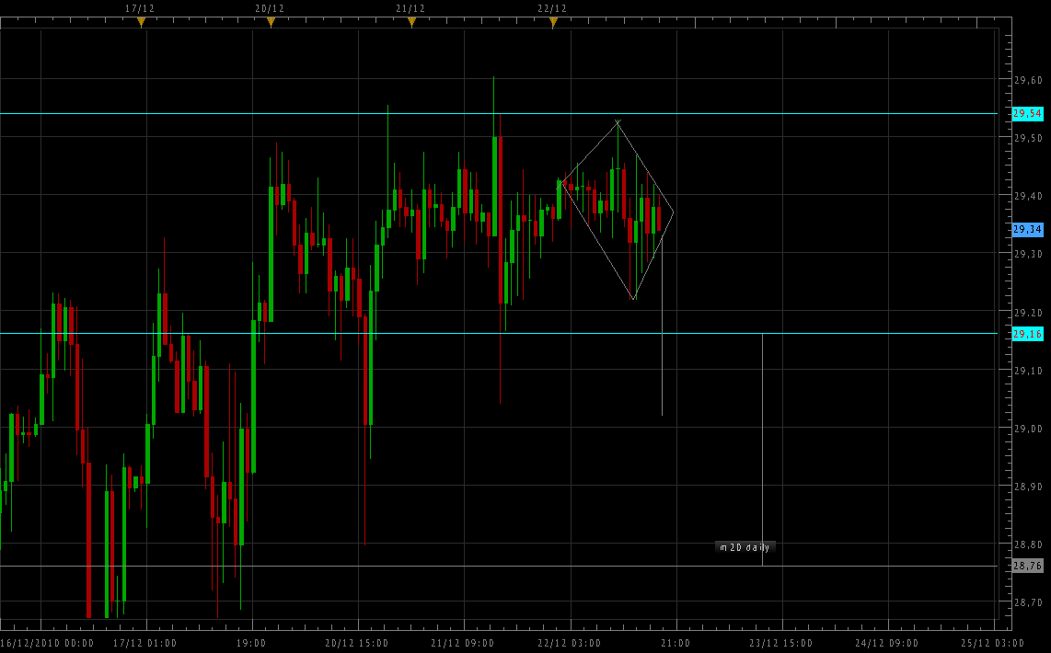Select the 22/12 date marker triangle
The image size is (1051, 653).
tap(553, 23)
